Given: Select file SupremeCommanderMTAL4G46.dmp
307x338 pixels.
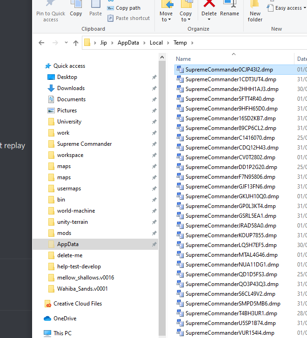Looking at the screenshot, I should click(x=232, y=255).
